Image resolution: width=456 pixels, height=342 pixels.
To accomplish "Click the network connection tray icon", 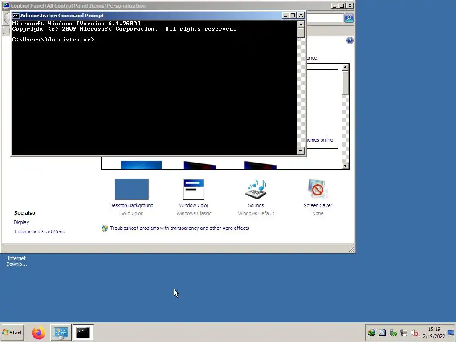I will (x=403, y=333).
